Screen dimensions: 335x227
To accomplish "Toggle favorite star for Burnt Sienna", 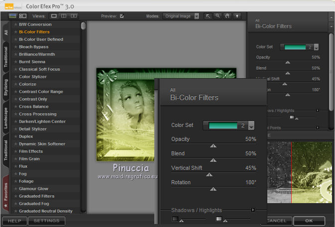I will click(x=15, y=62).
